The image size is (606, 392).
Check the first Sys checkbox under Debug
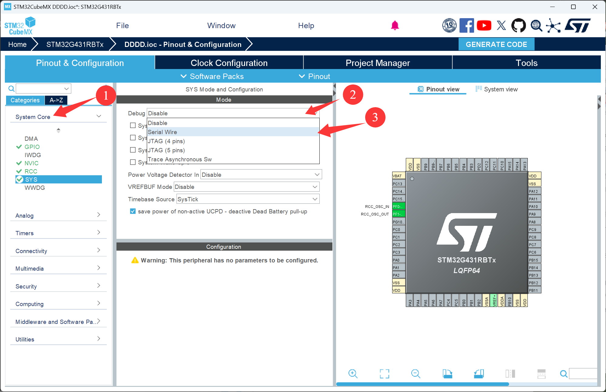[133, 125]
